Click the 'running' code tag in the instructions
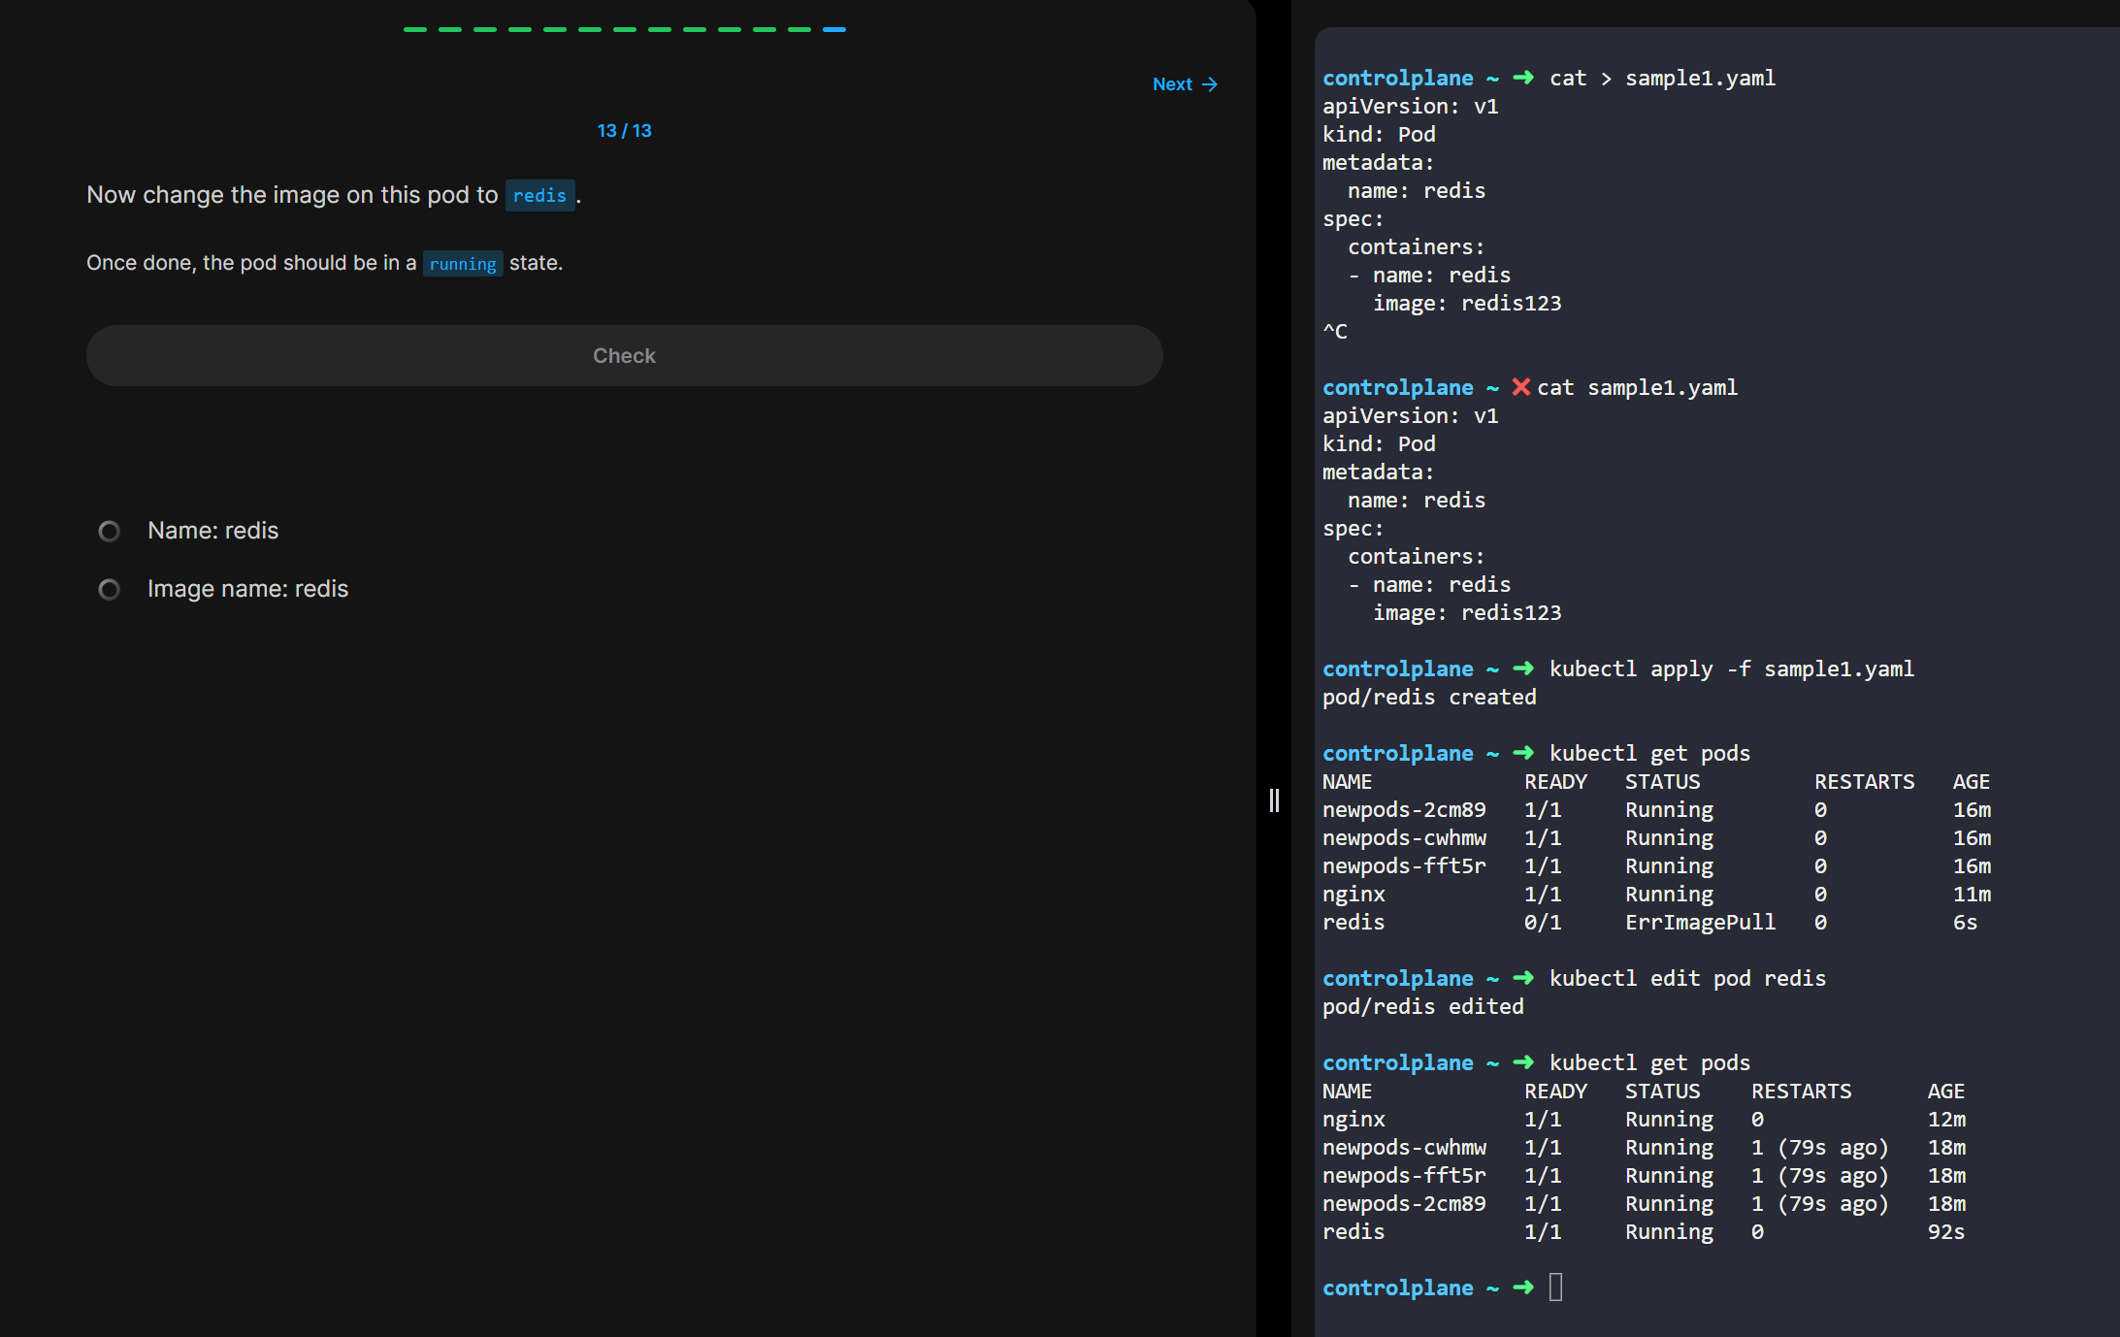Viewport: 2120px width, 1337px height. 463,264
